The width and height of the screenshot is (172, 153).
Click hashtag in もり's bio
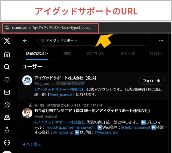(60, 122)
